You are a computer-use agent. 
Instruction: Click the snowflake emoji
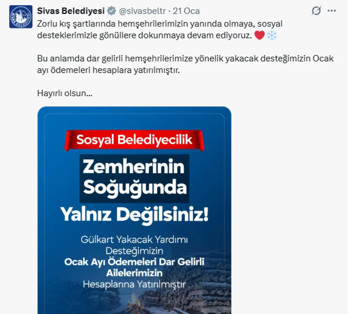(x=272, y=35)
